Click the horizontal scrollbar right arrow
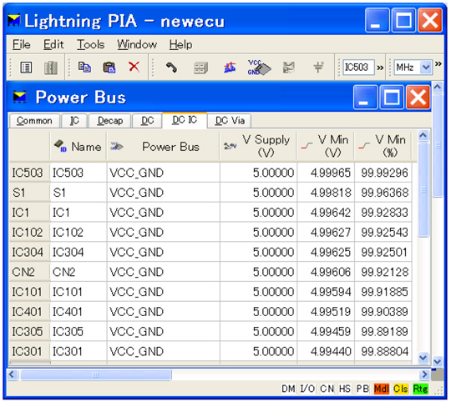The width and height of the screenshot is (451, 402). tap(425, 374)
